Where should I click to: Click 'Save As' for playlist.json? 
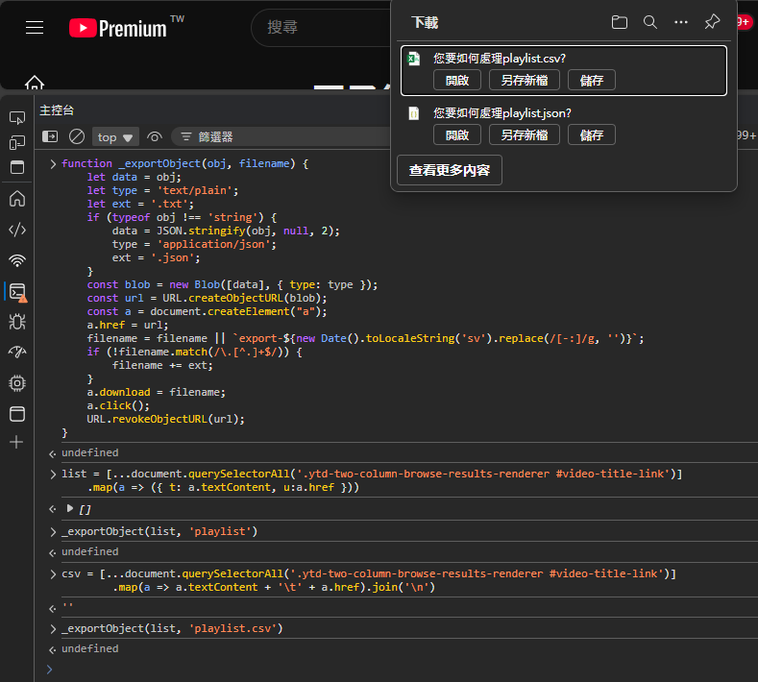pyautogui.click(x=524, y=134)
